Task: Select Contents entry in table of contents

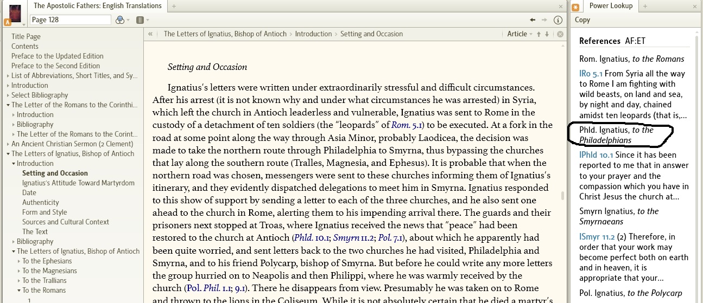Action: (x=25, y=47)
